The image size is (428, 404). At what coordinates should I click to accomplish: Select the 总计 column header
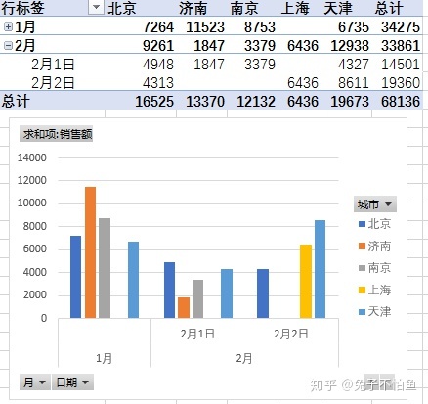(389, 8)
